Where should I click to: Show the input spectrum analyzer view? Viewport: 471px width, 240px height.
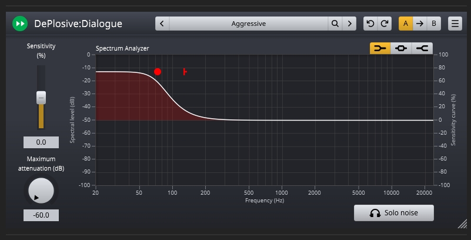[380, 48]
